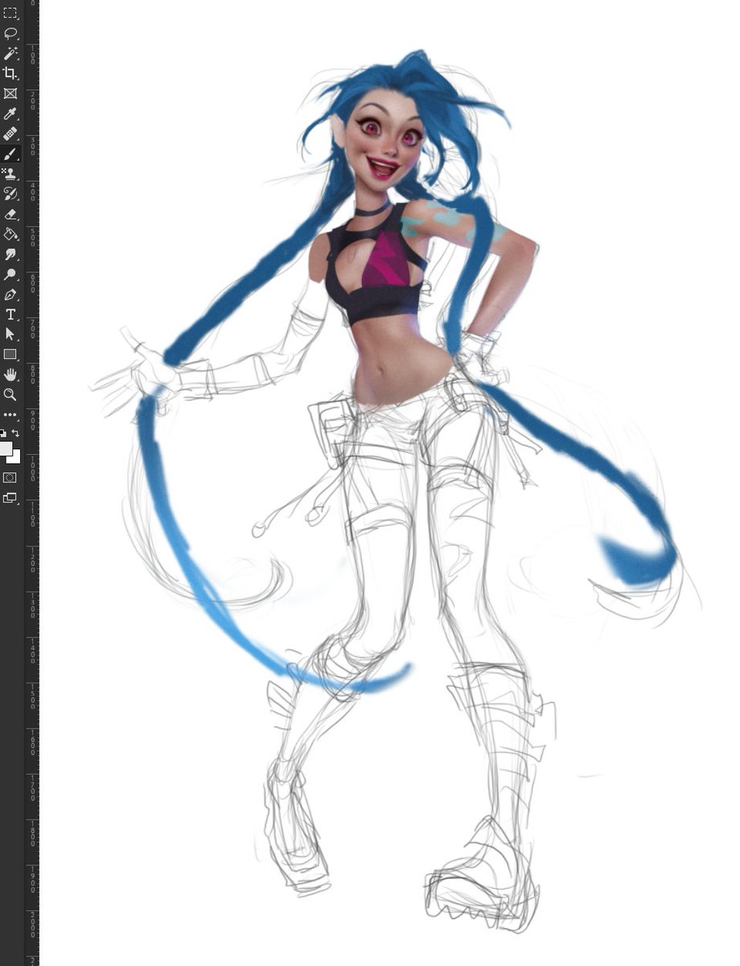740x966 pixels.
Task: Reset to default foreground and background colors
Action: (x=3, y=433)
